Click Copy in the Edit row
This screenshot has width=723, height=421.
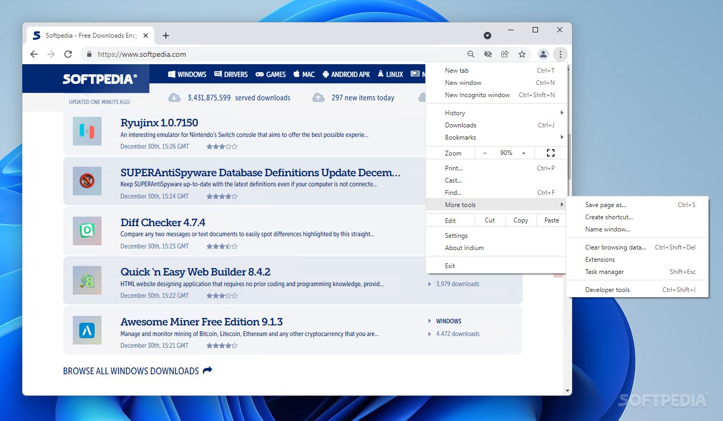[x=520, y=220]
